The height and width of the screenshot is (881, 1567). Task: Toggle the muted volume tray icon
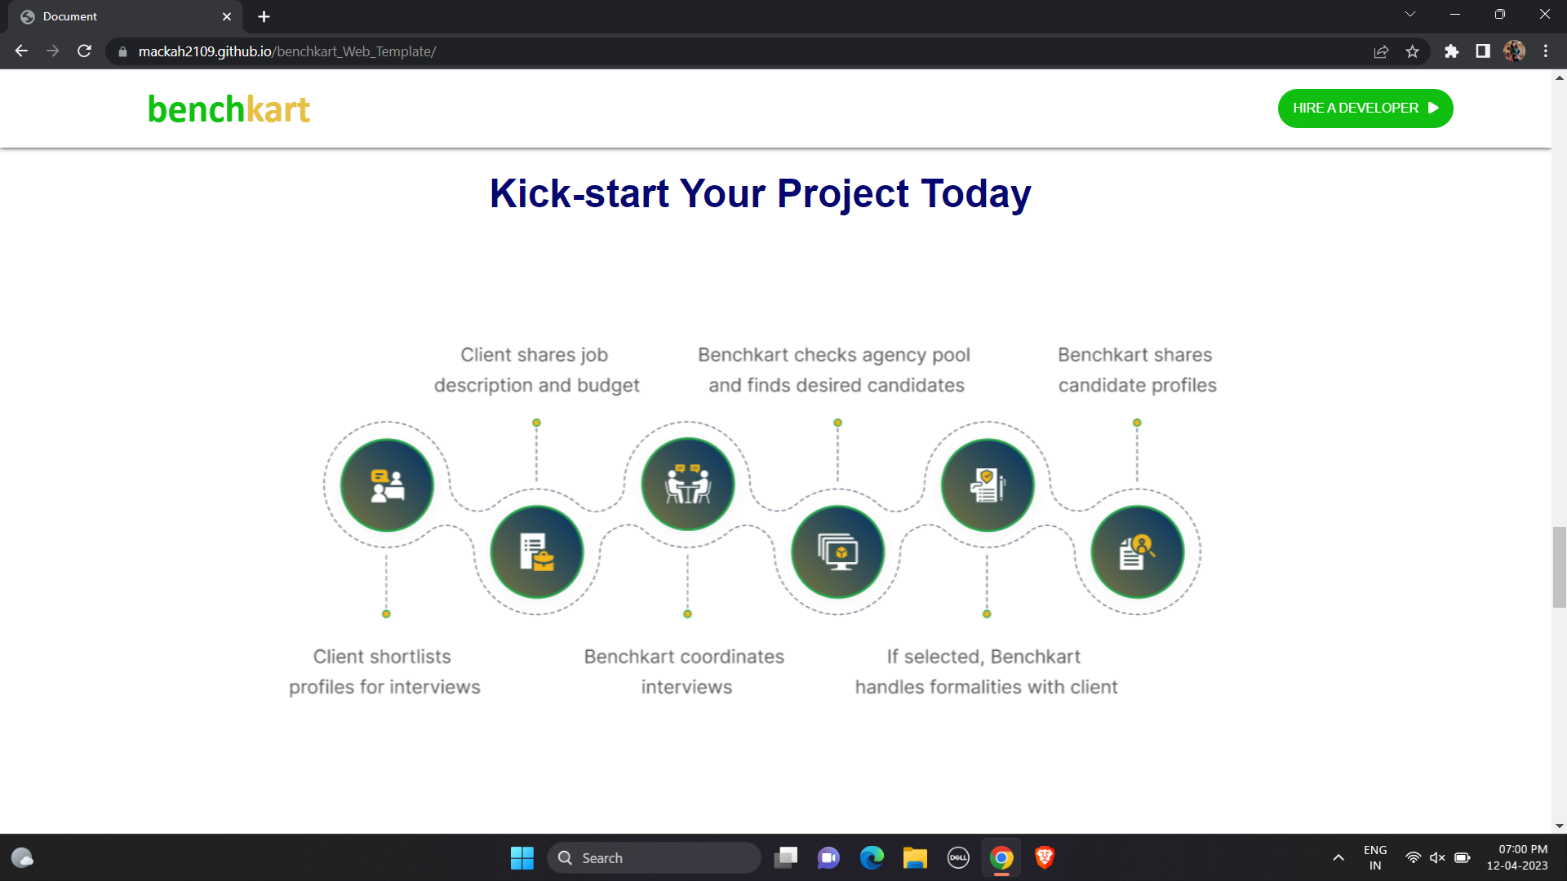pyautogui.click(x=1437, y=857)
